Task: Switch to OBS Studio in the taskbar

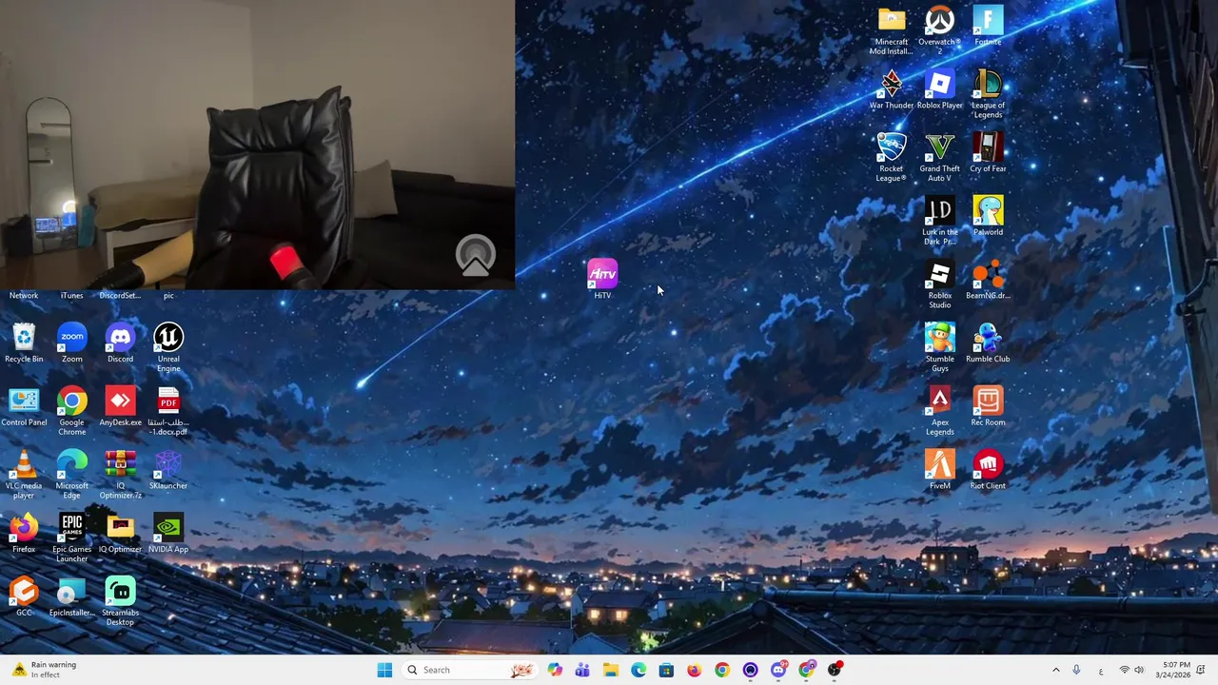Action: coord(835,670)
